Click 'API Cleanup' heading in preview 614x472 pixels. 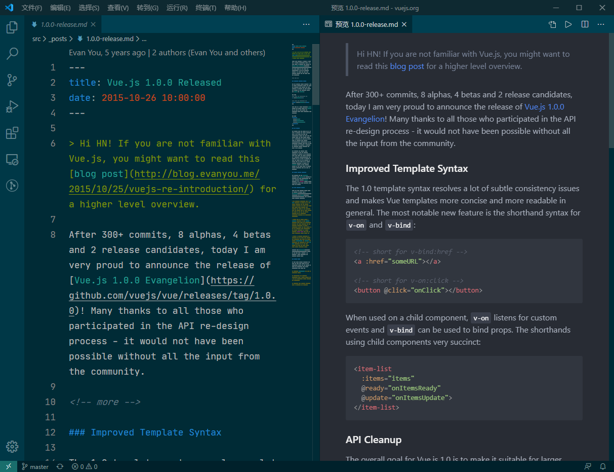pos(374,440)
